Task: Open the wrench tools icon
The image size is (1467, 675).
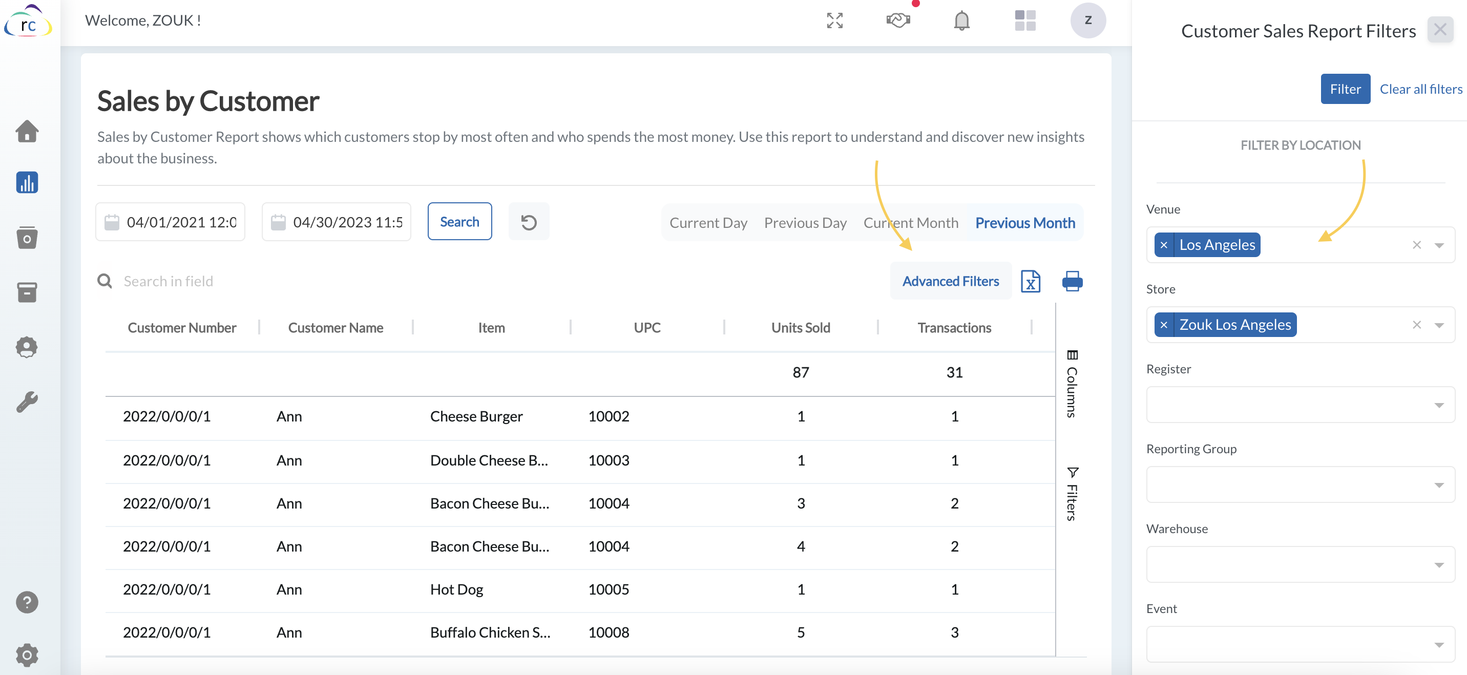Action: 27,402
